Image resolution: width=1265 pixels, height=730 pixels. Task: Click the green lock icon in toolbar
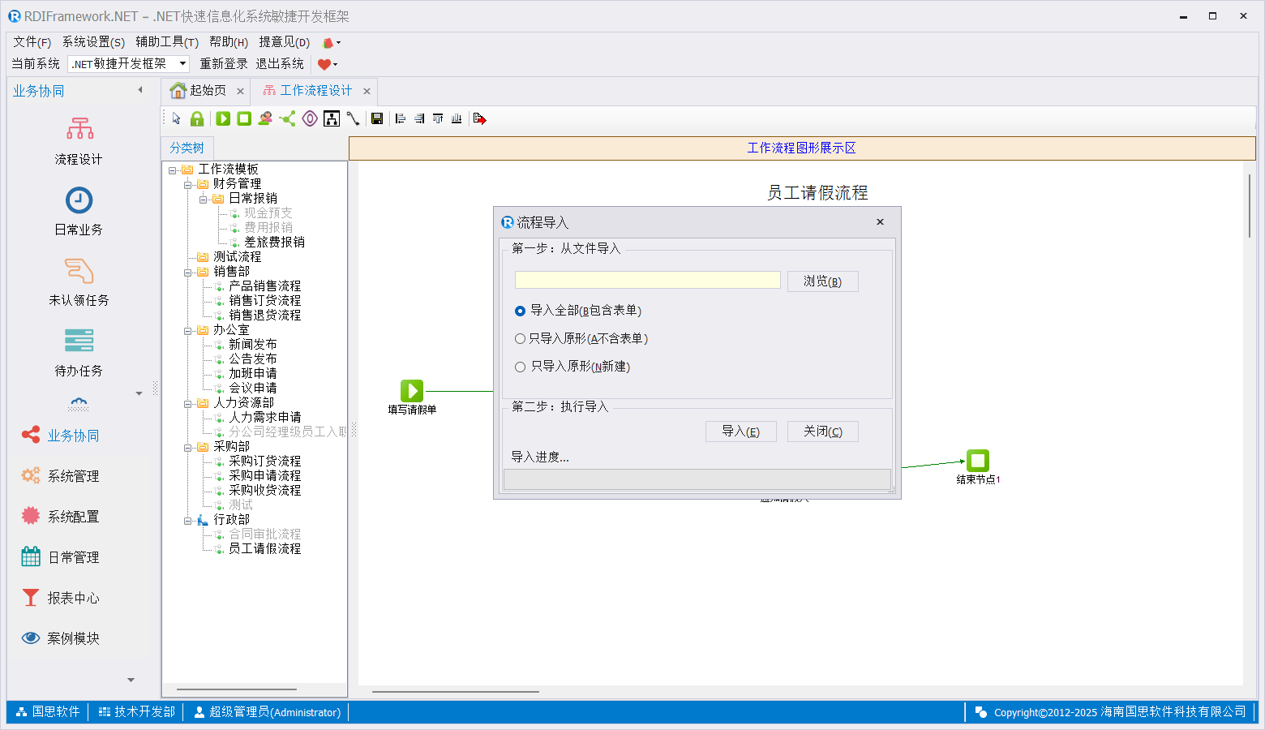point(197,119)
